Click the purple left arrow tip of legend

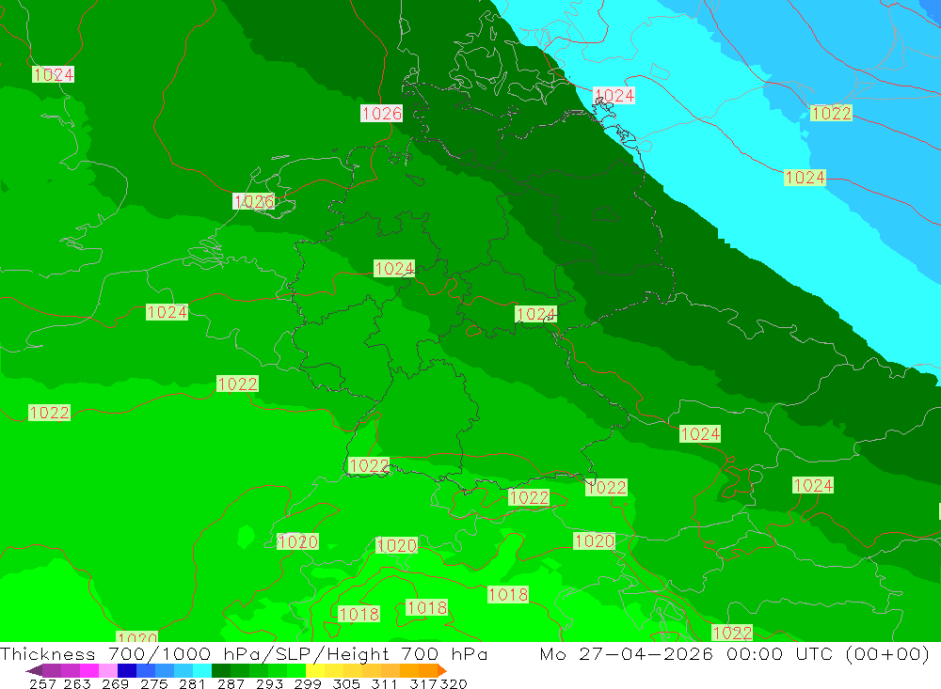point(34,670)
